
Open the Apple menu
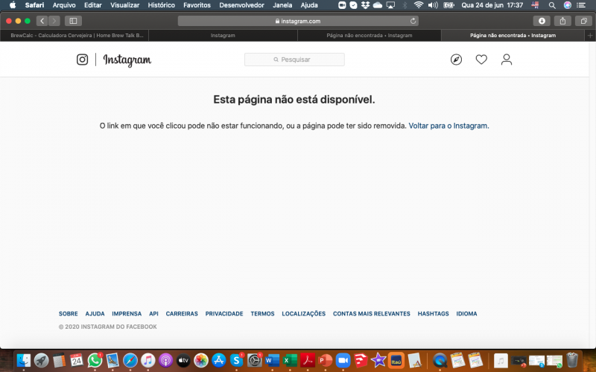(13, 5)
